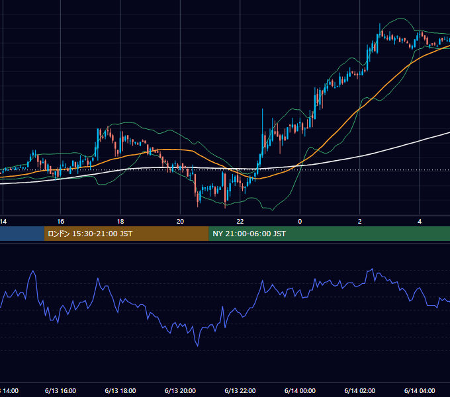Click the '0' midnight label on the price chart axis
Image resolution: width=450 pixels, height=397 pixels.
300,222
